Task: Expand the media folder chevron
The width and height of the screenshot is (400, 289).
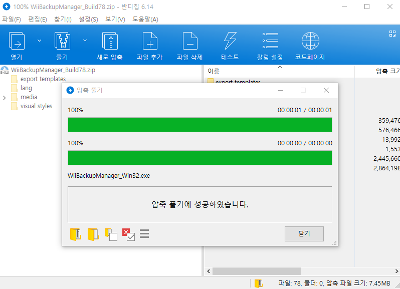Action: click(x=5, y=98)
